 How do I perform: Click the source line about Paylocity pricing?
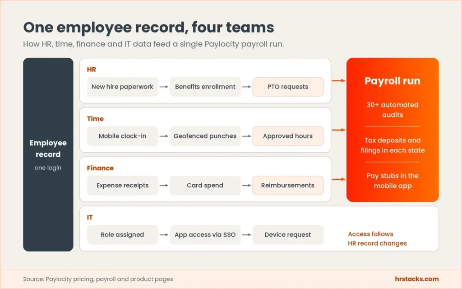point(98,279)
